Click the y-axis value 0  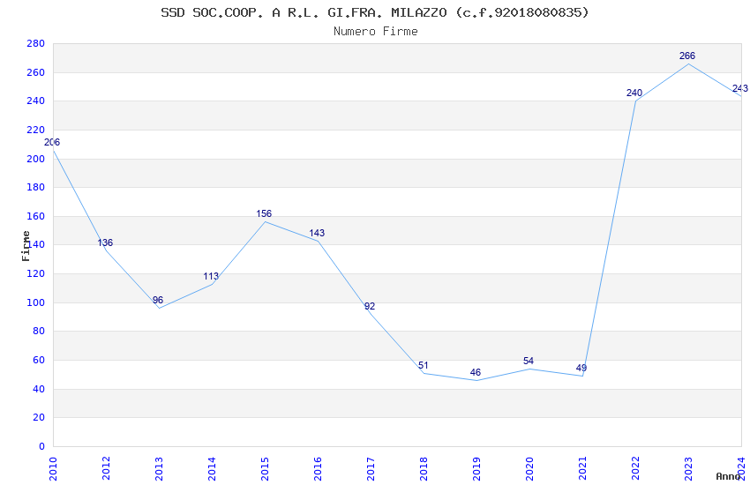[x=42, y=447]
